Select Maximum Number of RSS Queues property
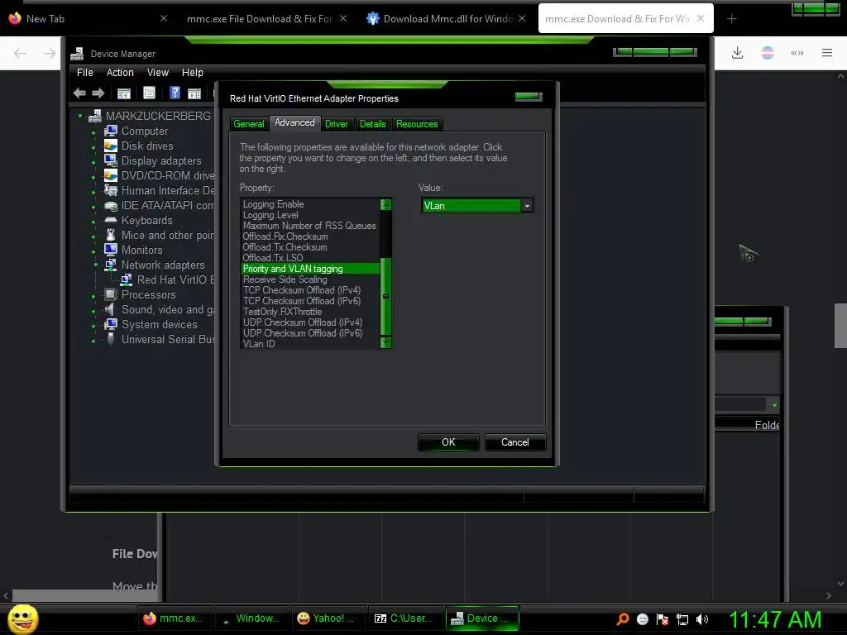Viewport: 847px width, 635px height. click(309, 226)
